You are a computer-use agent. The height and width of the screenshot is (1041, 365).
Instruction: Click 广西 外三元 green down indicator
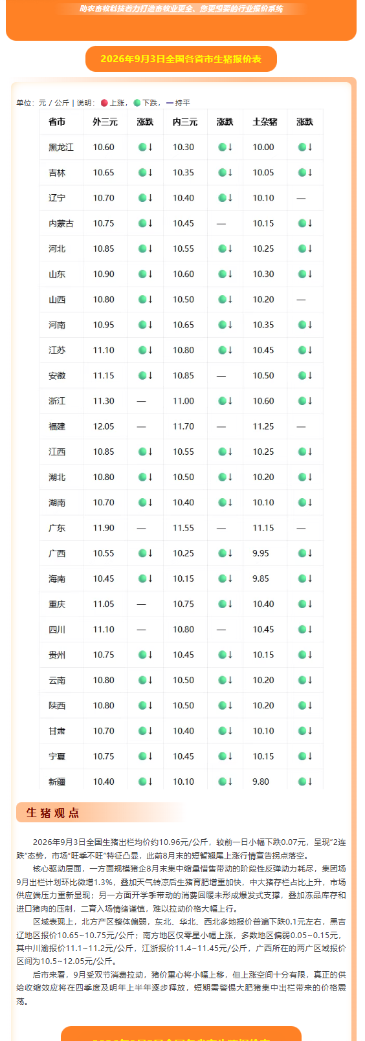(146, 553)
